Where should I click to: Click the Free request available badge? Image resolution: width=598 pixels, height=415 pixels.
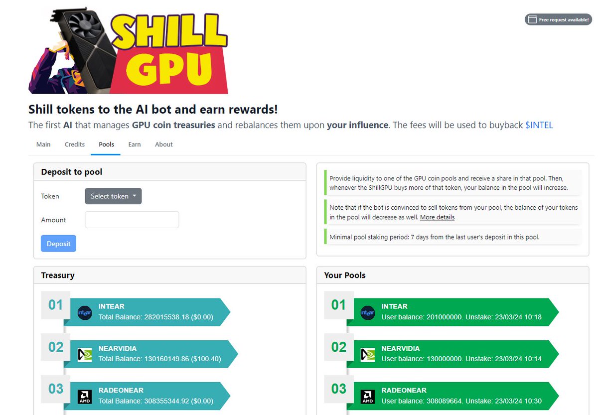(558, 19)
